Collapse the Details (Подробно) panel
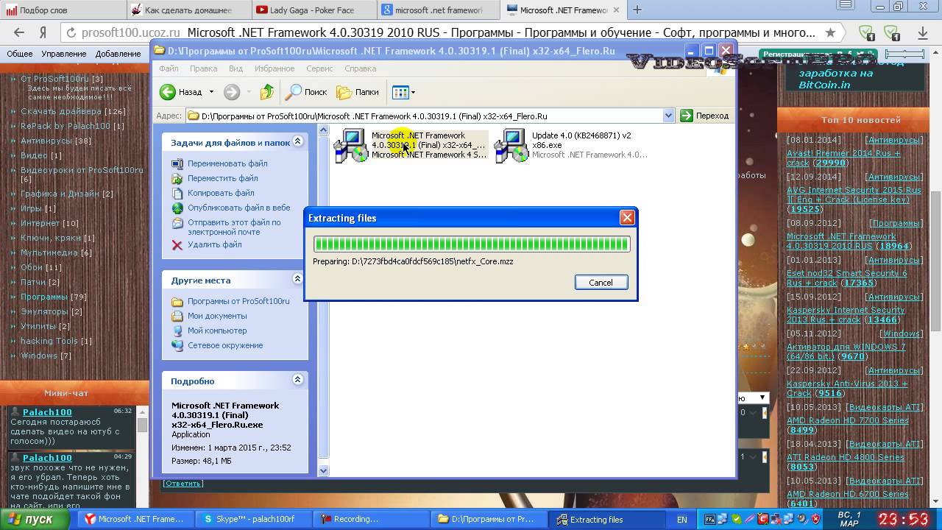Viewport: 942px width, 530px height. pos(297,380)
